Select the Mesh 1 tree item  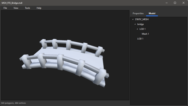click(145, 34)
